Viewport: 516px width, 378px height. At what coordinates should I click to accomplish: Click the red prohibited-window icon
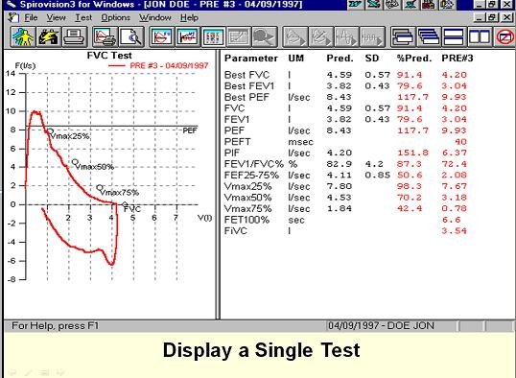click(x=504, y=36)
